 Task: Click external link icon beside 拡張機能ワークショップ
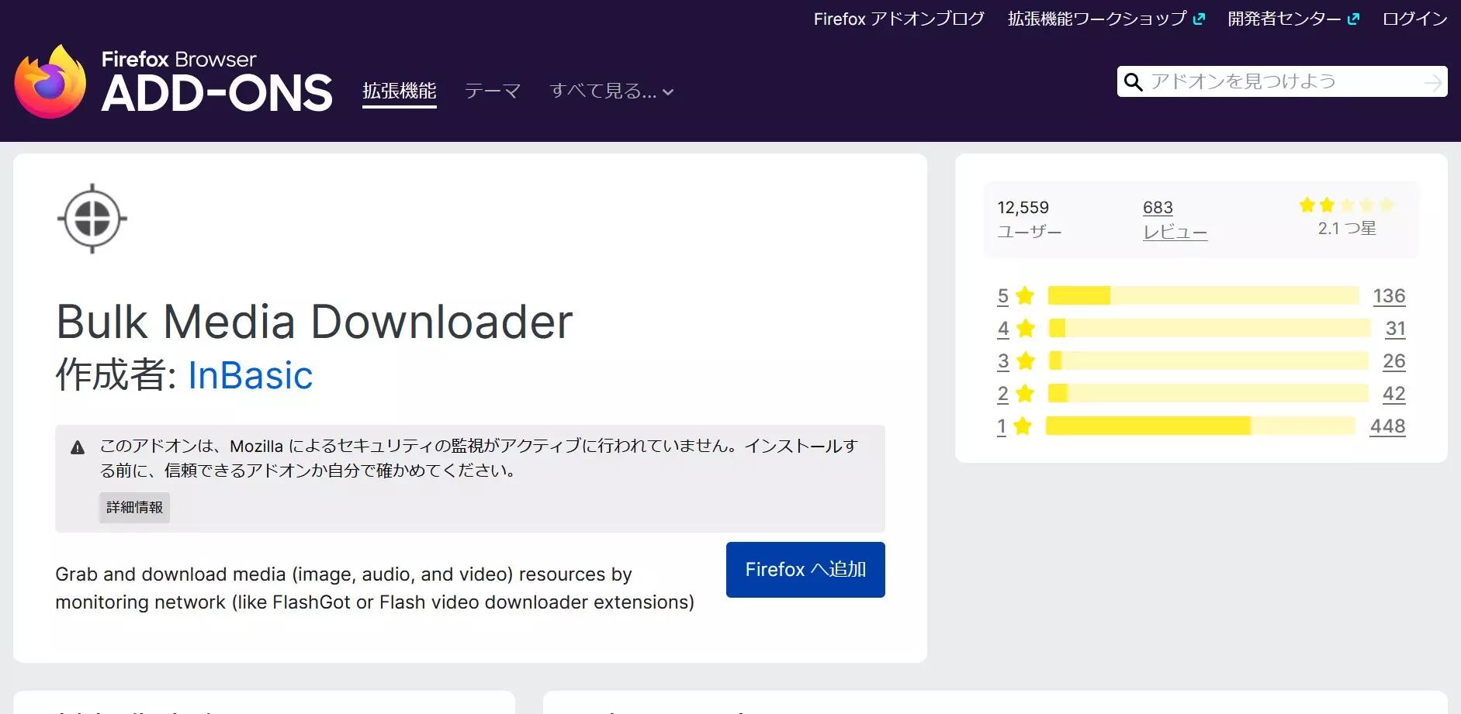click(1199, 19)
